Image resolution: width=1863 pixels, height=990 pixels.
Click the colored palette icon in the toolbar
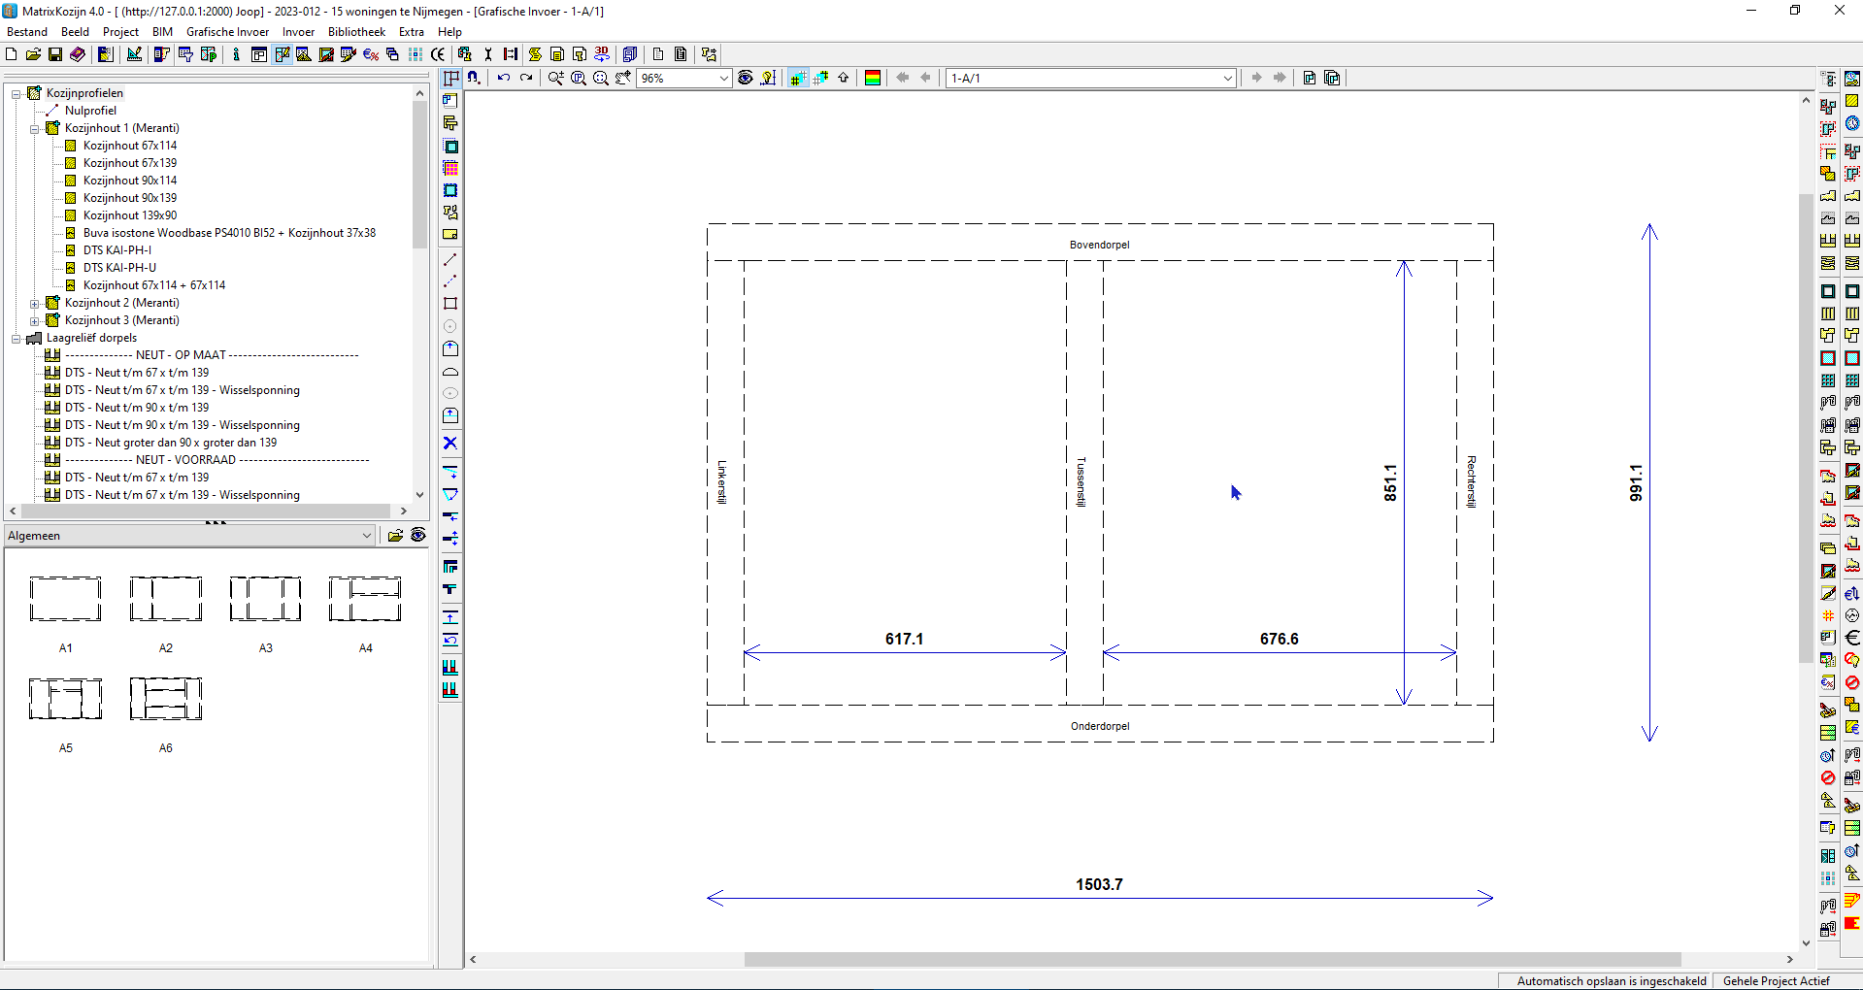pos(873,78)
